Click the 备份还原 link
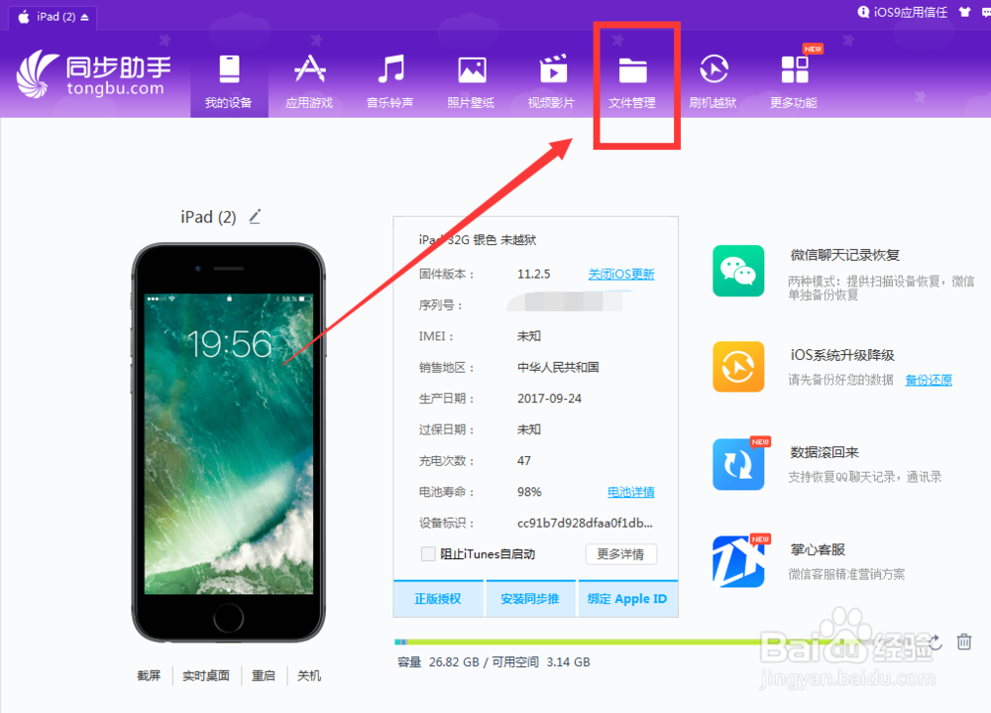The image size is (991, 713). coord(929,380)
